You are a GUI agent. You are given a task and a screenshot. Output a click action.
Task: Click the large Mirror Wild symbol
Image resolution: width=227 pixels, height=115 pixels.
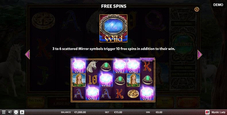tap(113, 28)
